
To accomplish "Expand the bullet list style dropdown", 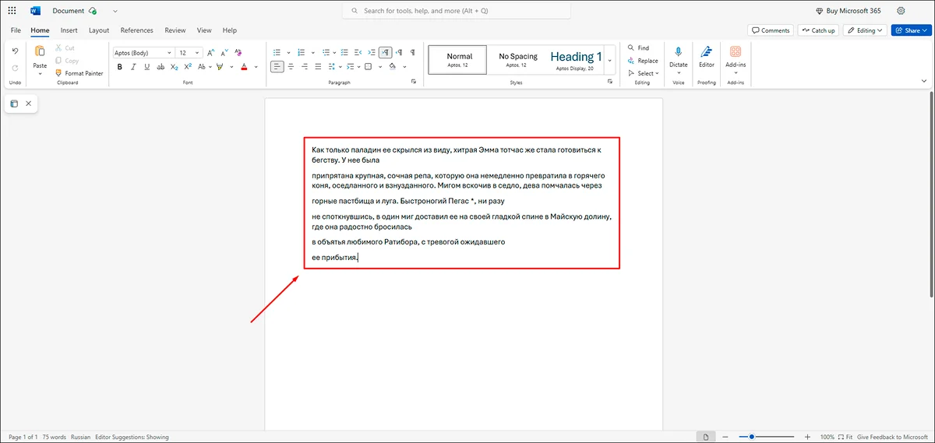I will tap(288, 53).
